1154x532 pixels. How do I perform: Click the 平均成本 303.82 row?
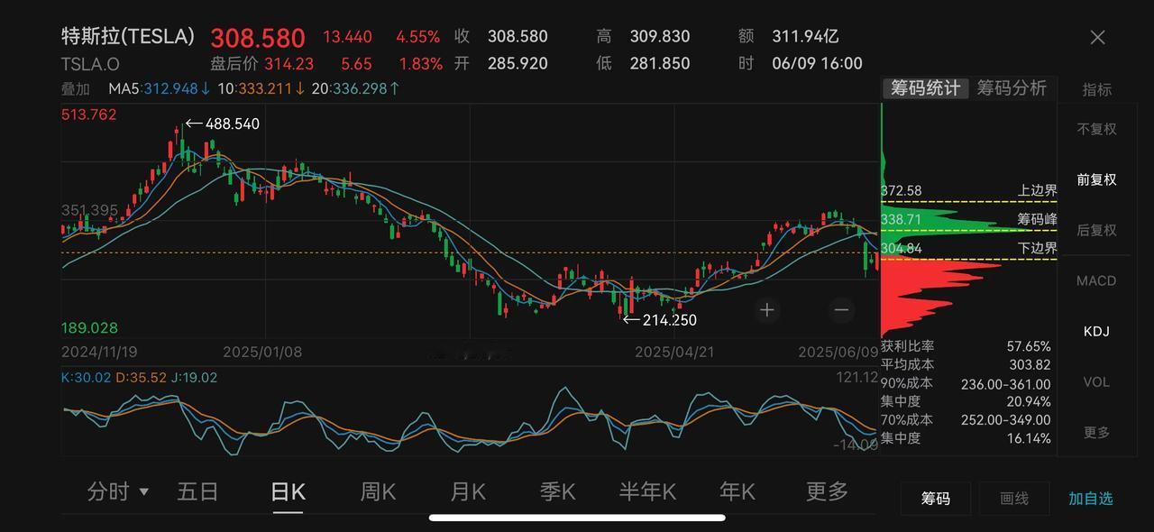pos(966,365)
